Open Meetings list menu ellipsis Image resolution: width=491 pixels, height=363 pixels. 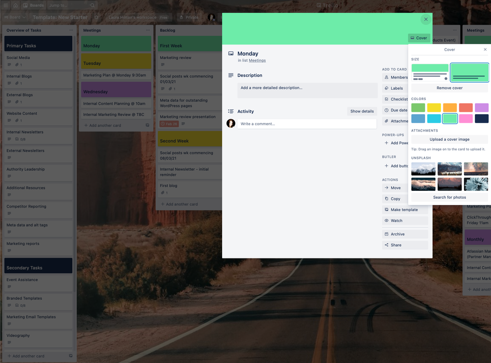[148, 30]
